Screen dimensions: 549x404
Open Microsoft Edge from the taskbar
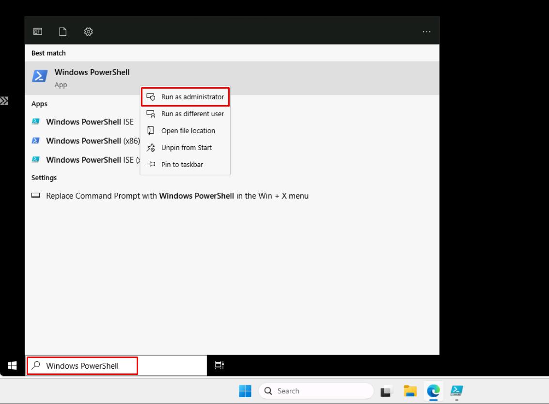[434, 391]
